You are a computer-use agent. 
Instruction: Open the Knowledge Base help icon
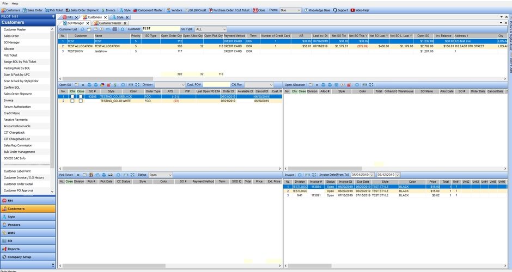(x=317, y=10)
